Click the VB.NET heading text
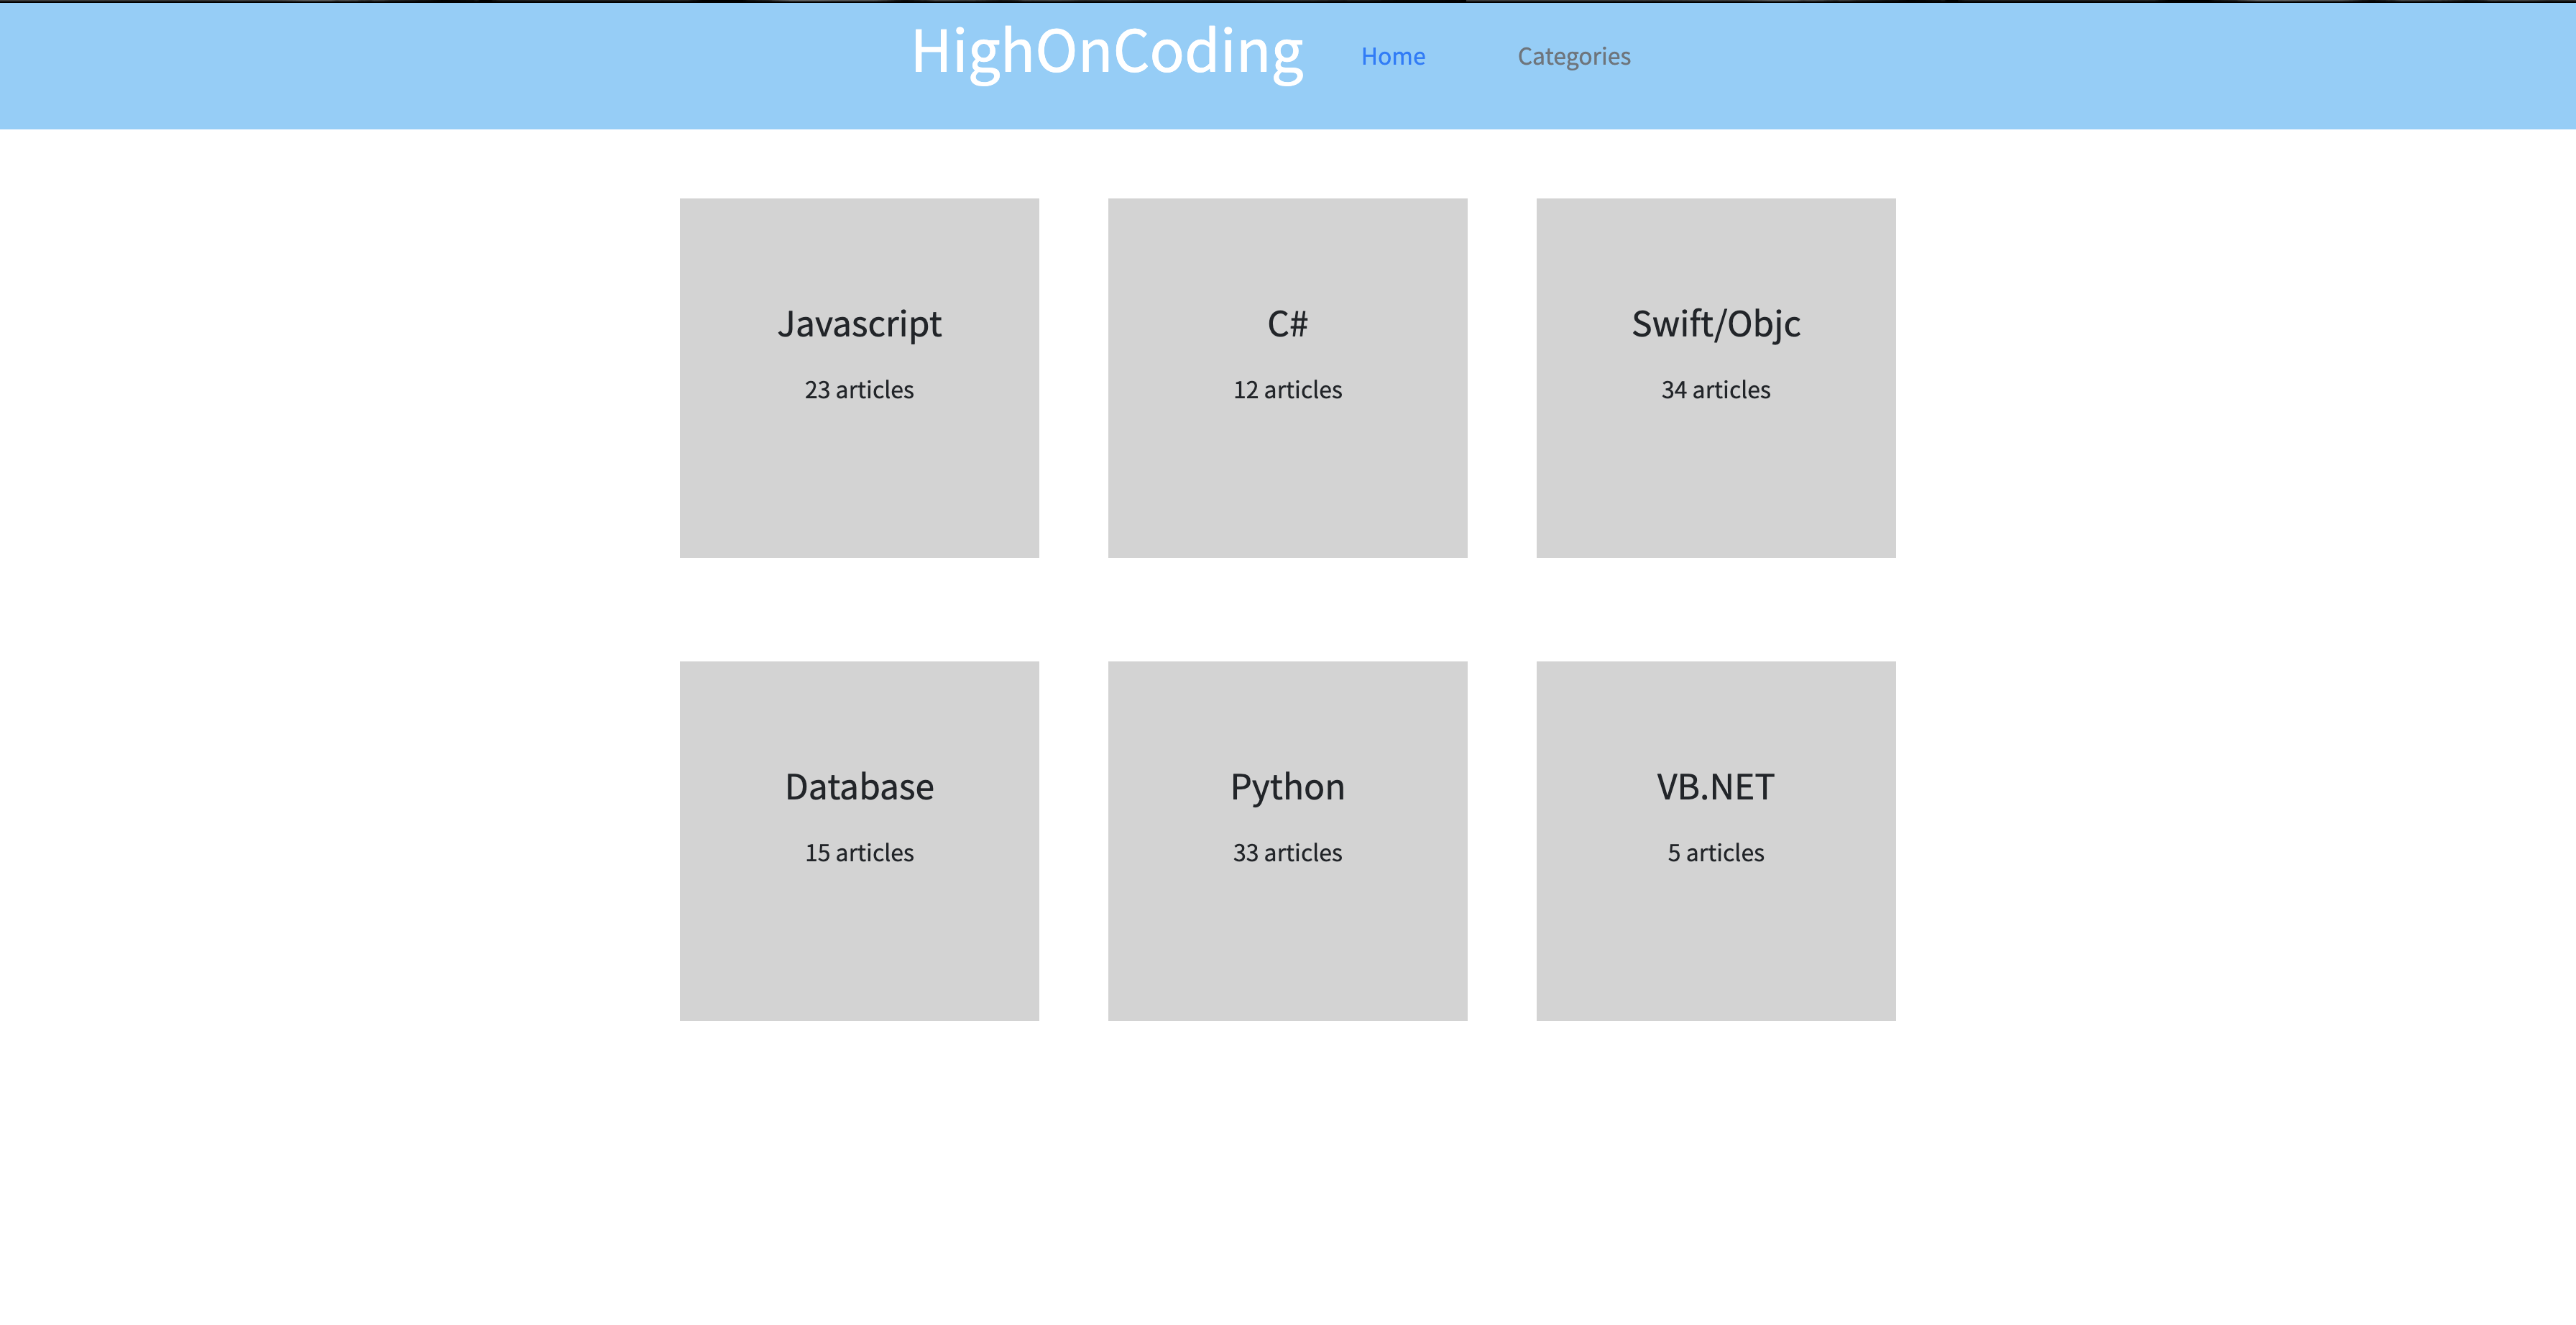The height and width of the screenshot is (1325, 2576). click(x=1715, y=787)
